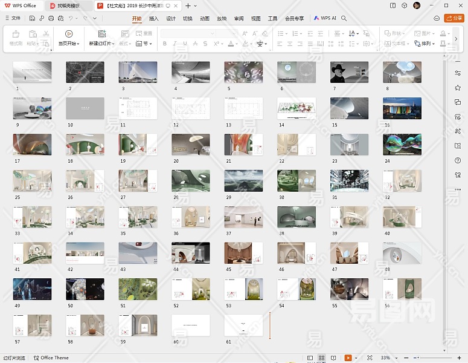Image resolution: width=468 pixels, height=363 pixels.
Task: Click the New Slide icon
Action: pos(101,34)
